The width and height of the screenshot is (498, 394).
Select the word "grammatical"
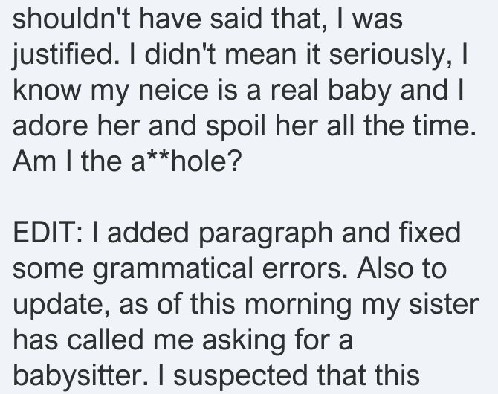pyautogui.click(x=172, y=269)
